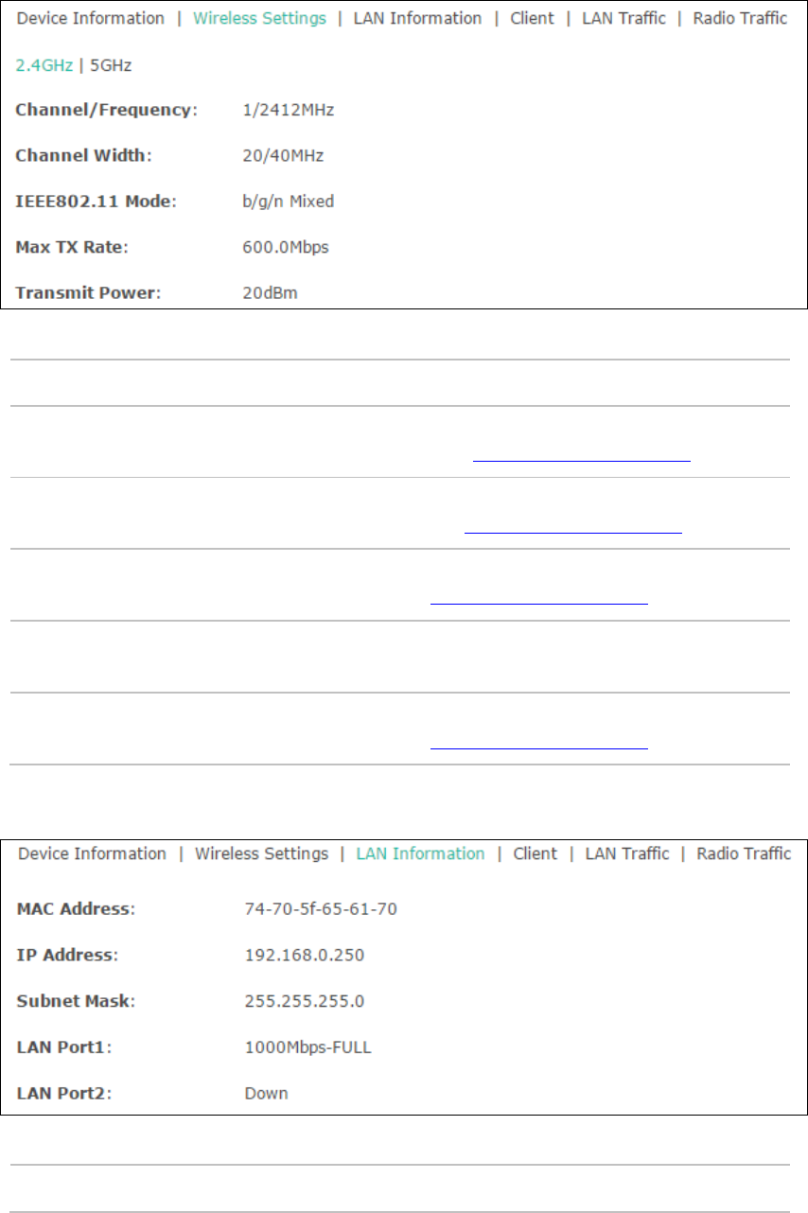
Task: Open Wireless Settings tab above MAC Address panel
Action: (262, 853)
